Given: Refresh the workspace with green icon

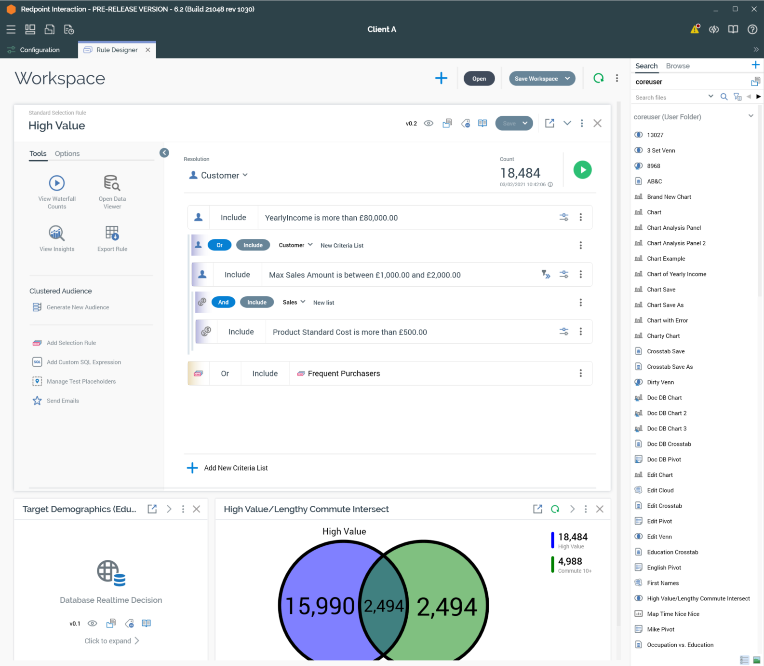Looking at the screenshot, I should [x=598, y=78].
